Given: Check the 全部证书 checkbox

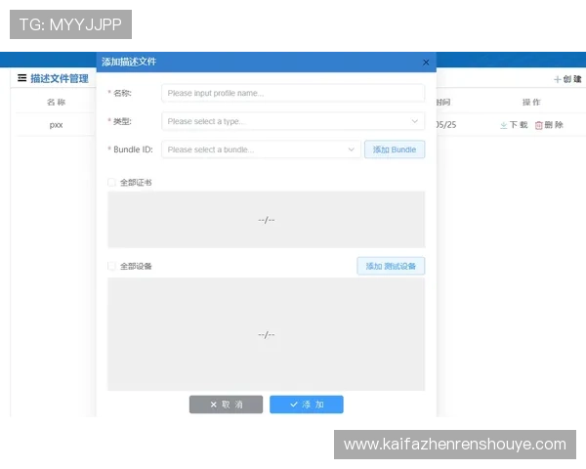Looking at the screenshot, I should point(112,183).
